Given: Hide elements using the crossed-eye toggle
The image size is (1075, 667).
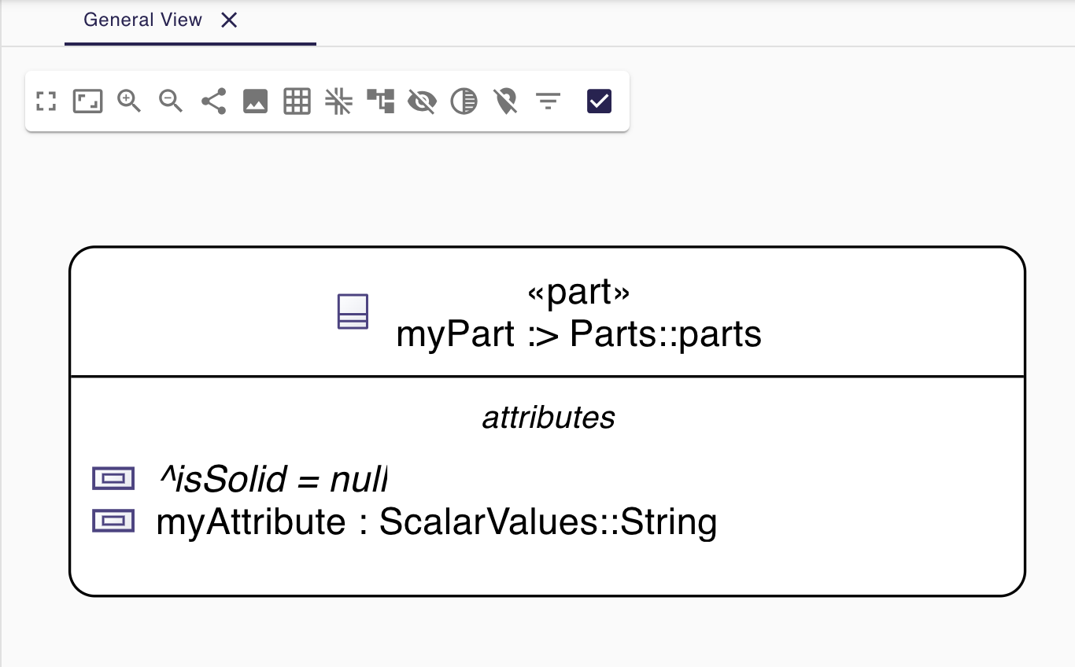Looking at the screenshot, I should coord(422,101).
